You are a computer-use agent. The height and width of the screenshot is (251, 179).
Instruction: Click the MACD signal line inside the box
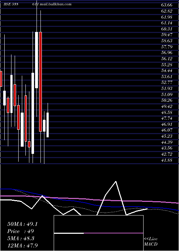[113, 233]
